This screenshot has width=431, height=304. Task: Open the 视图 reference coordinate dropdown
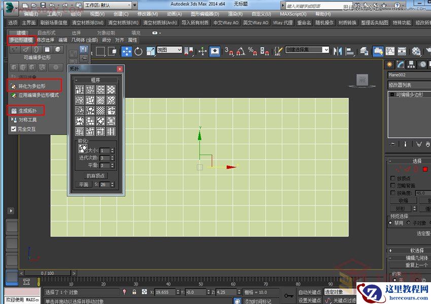pyautogui.click(x=170, y=50)
